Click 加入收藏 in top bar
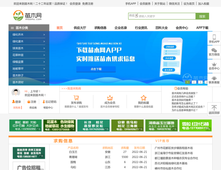221x170 pixels. 204,4
